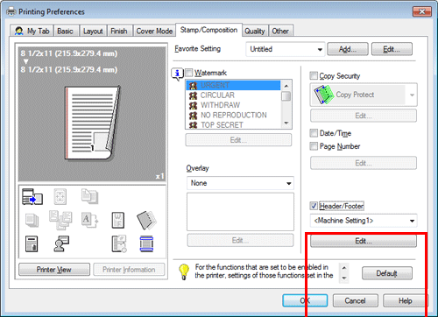Click the grayed Edit under watermark list
Viewport: 438px width, 317px height.
(238, 140)
